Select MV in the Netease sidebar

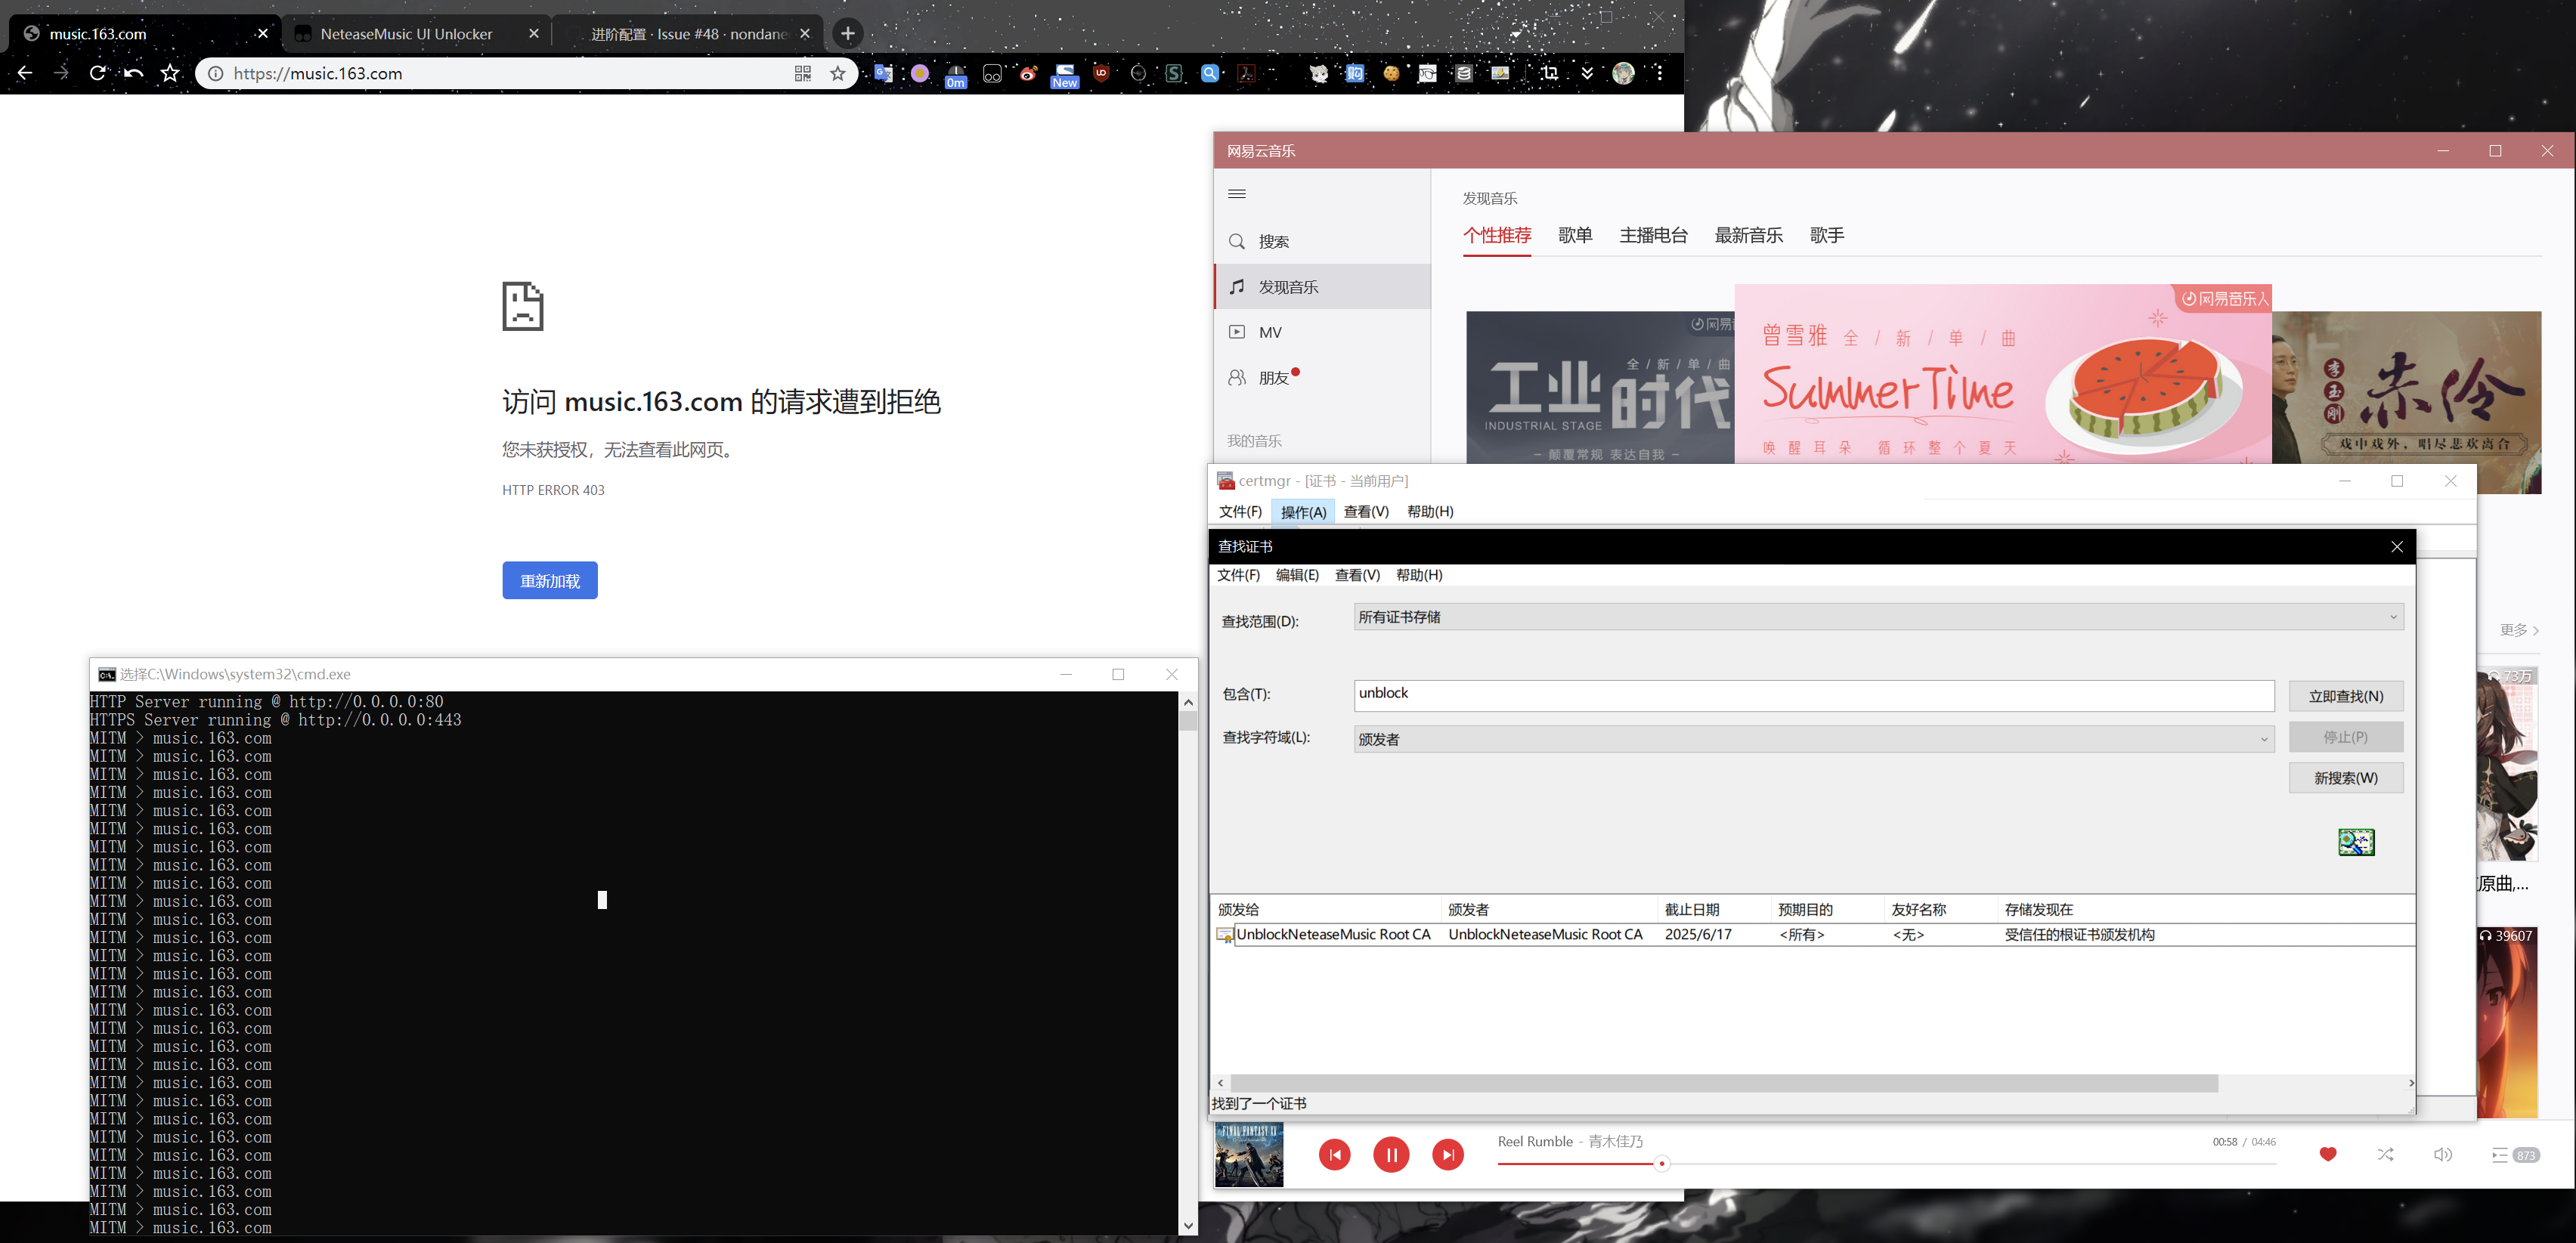click(1270, 331)
